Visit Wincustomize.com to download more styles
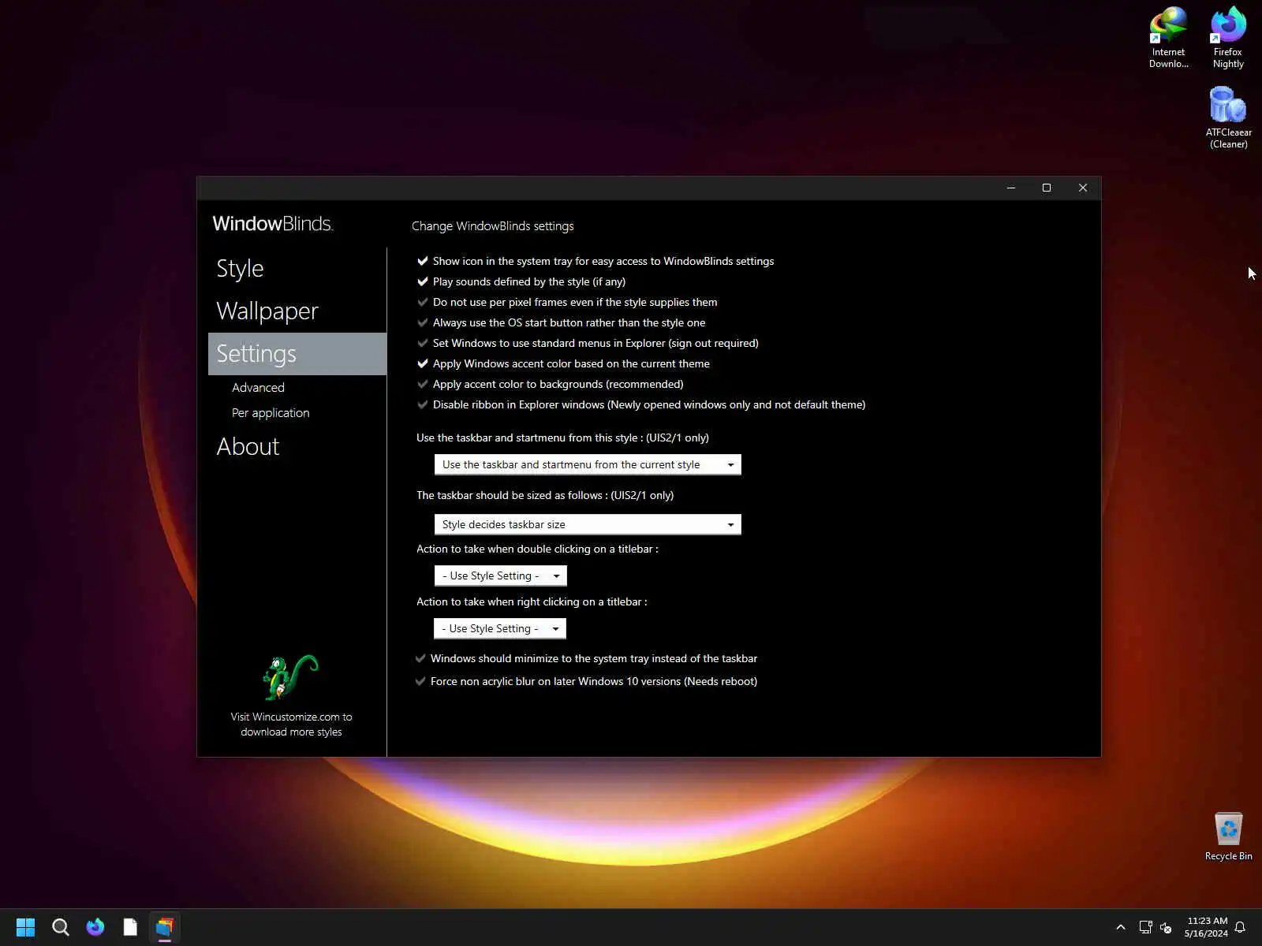 [x=291, y=724]
